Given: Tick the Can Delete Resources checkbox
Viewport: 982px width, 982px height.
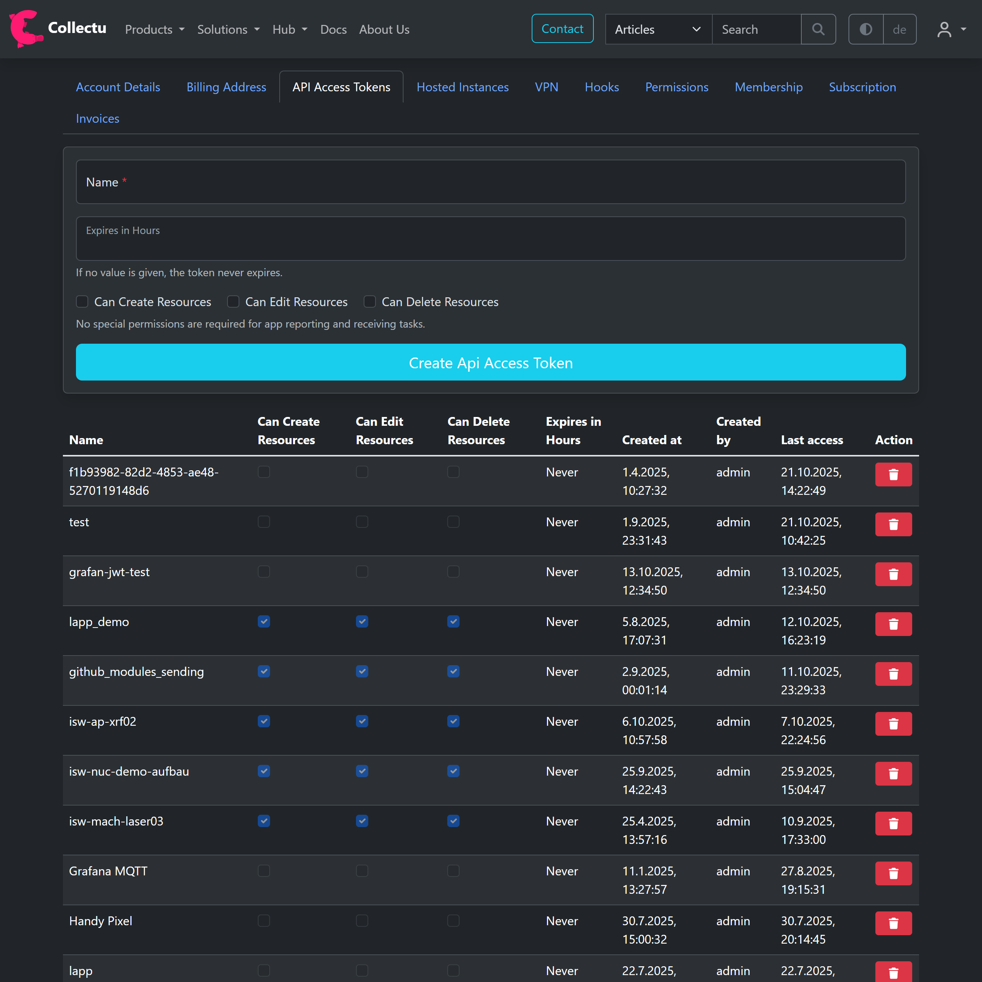Looking at the screenshot, I should tap(369, 302).
